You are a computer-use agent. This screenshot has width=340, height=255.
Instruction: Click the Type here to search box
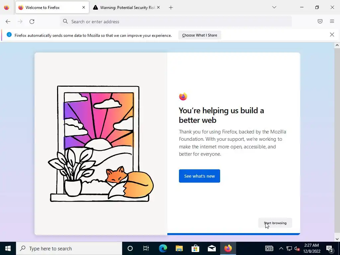pyautogui.click(x=69, y=248)
